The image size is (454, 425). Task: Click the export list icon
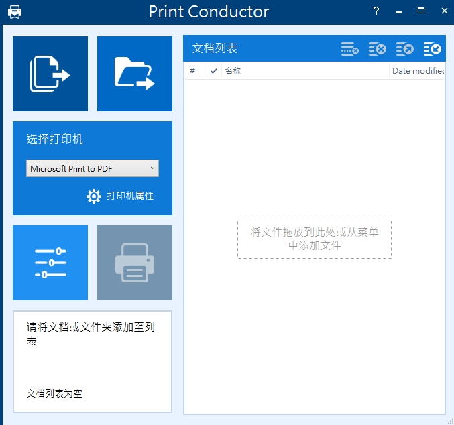tap(404, 49)
